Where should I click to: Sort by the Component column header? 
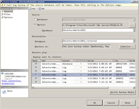(x=67, y=61)
